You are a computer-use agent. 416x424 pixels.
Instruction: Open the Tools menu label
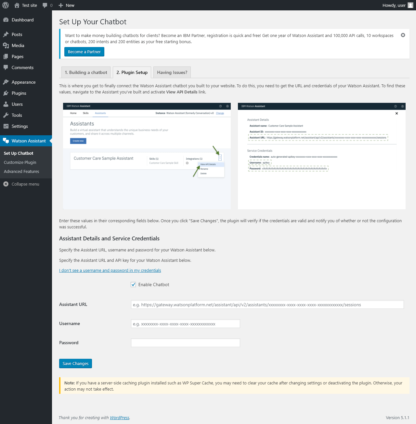click(x=17, y=115)
